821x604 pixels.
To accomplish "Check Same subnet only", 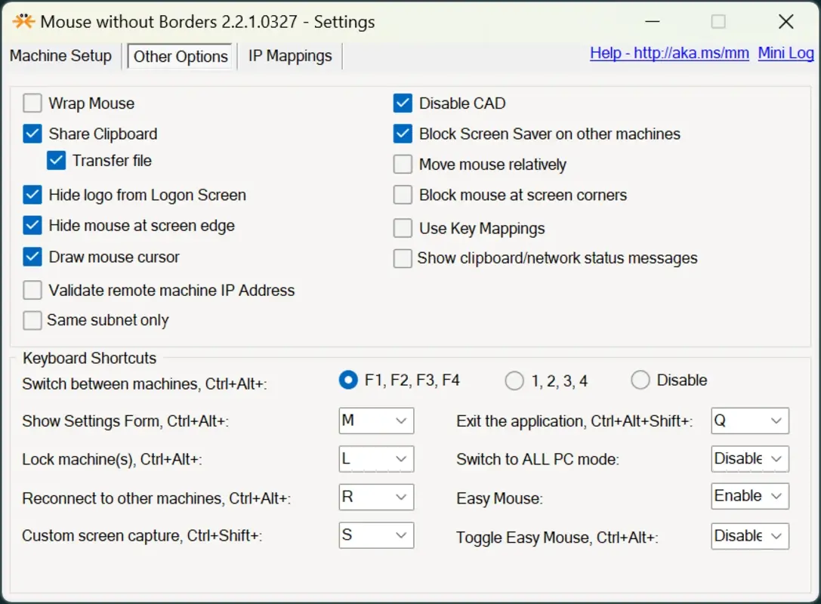I will tap(32, 319).
